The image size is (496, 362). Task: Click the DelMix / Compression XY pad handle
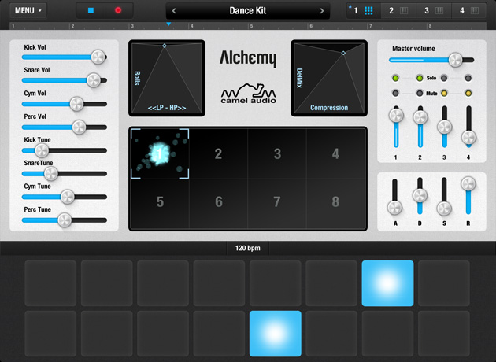point(343,53)
